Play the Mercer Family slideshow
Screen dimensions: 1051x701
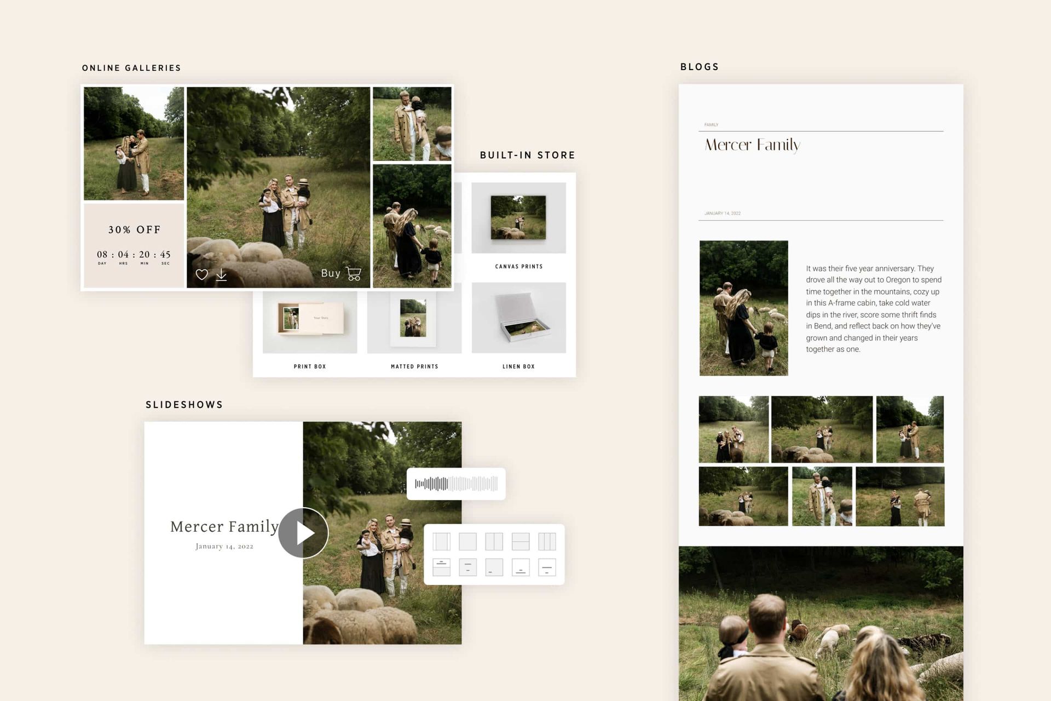303,532
